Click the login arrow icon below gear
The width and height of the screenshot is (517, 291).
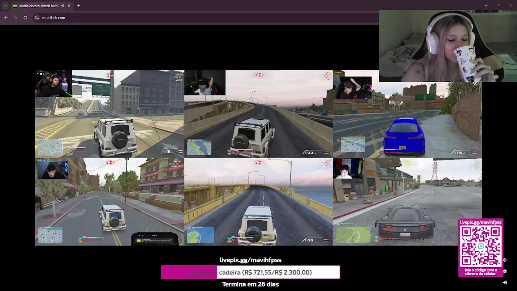click(x=505, y=283)
